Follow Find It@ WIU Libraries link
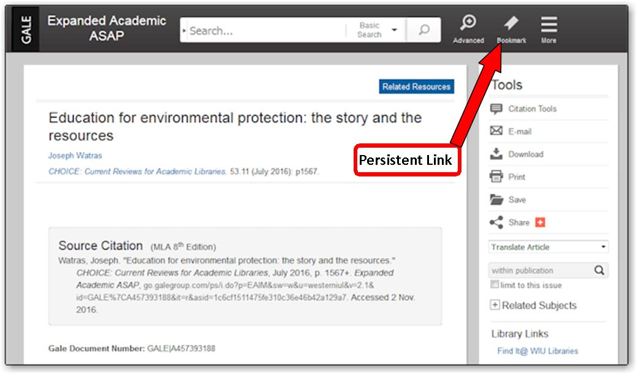 pos(537,350)
